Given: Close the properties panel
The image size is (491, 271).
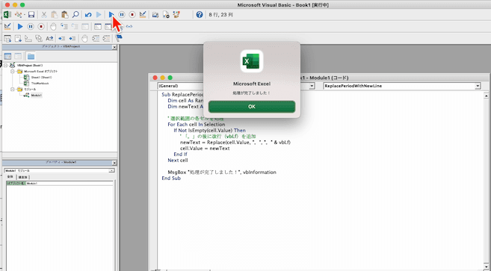Looking at the screenshot, I should (114, 163).
